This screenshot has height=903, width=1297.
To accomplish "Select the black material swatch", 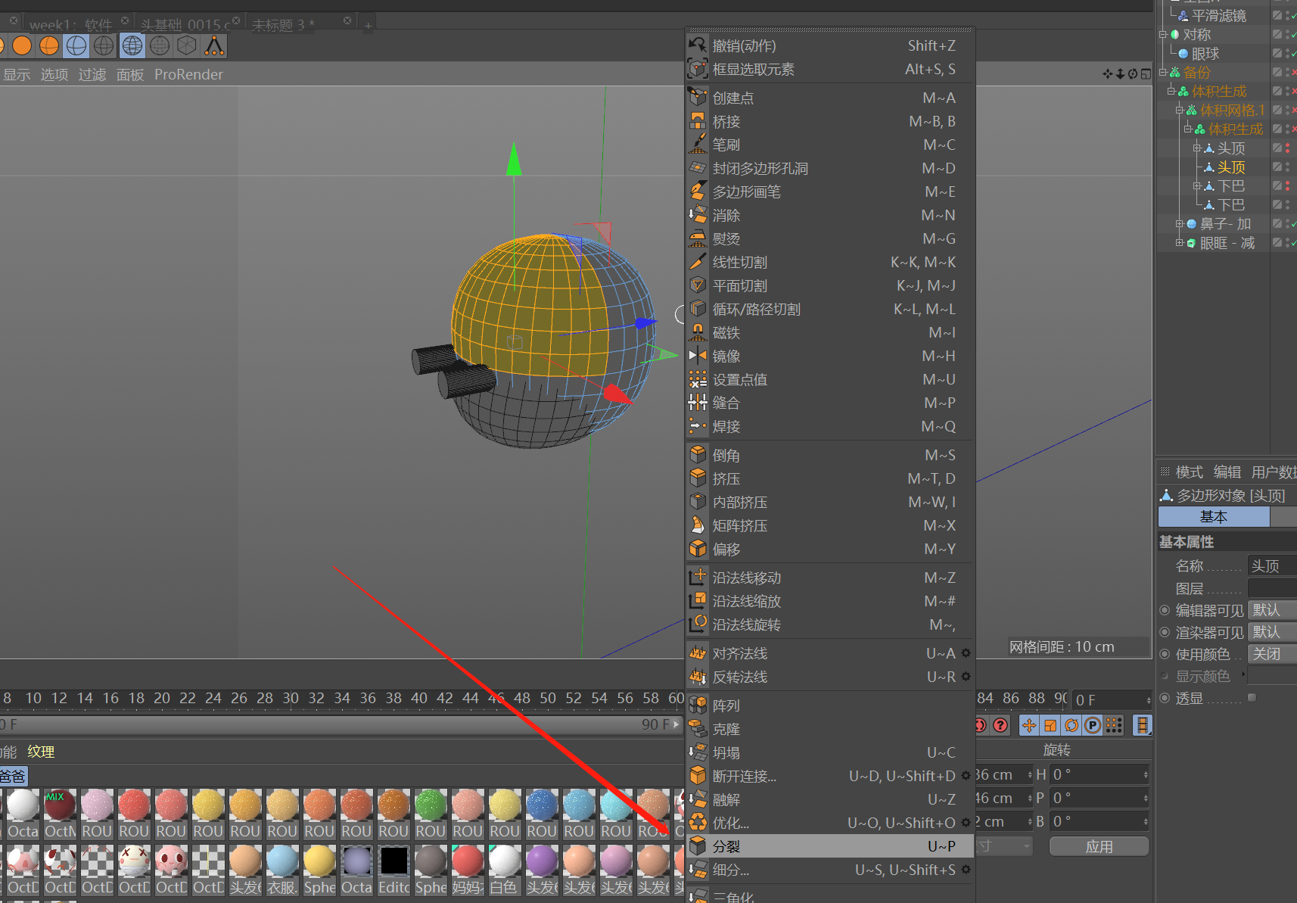I will (x=393, y=861).
